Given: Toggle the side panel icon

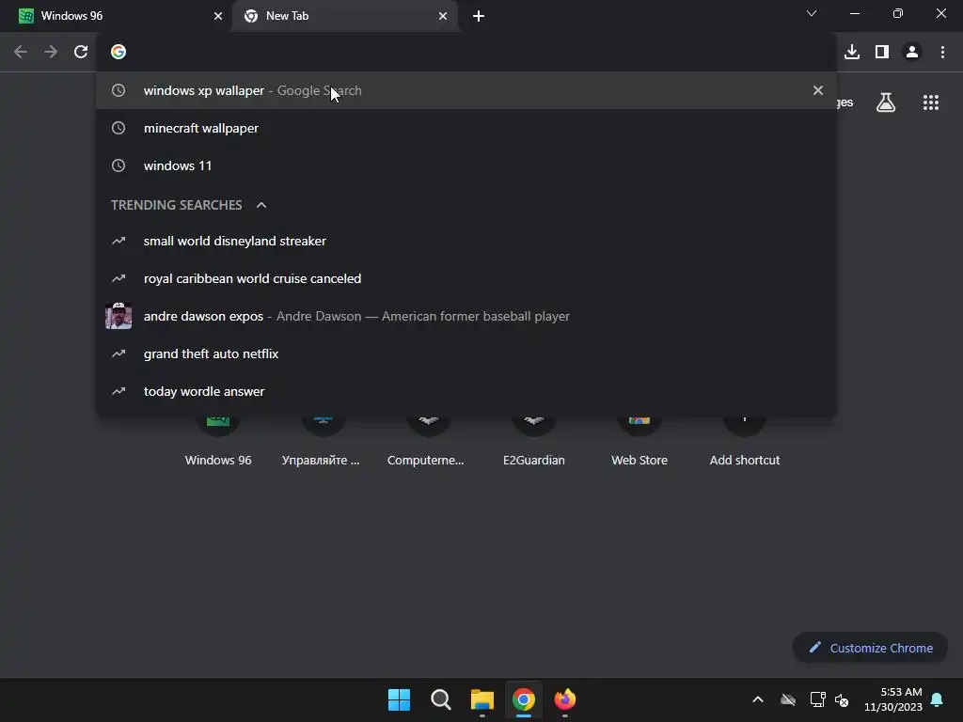Looking at the screenshot, I should [882, 53].
